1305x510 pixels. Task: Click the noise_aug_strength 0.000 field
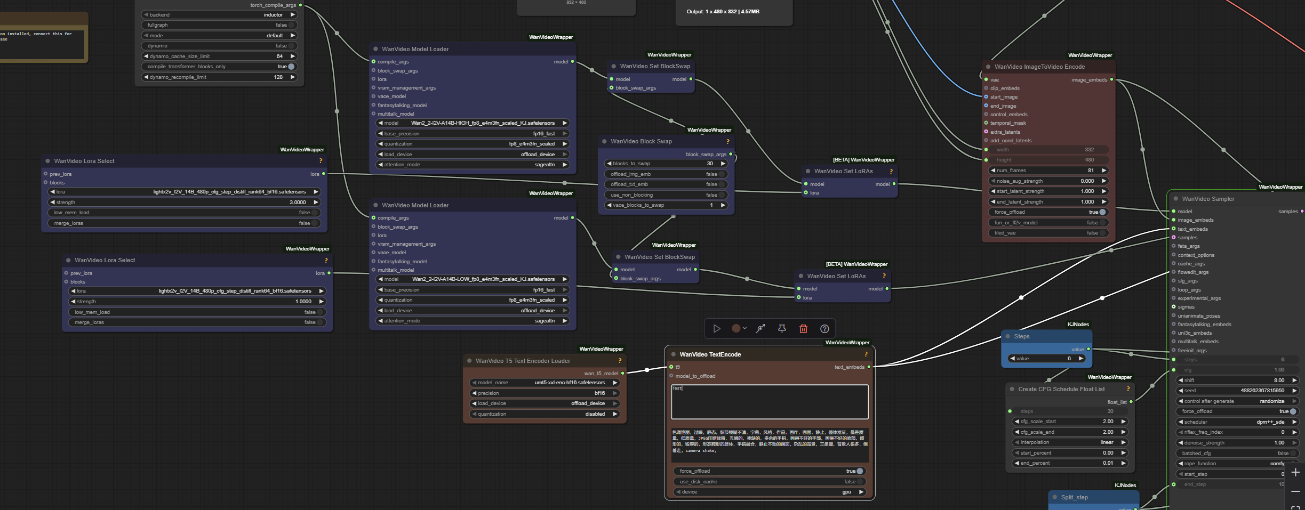click(1048, 181)
